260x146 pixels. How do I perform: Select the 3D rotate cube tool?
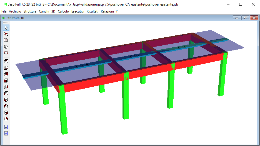(6, 53)
